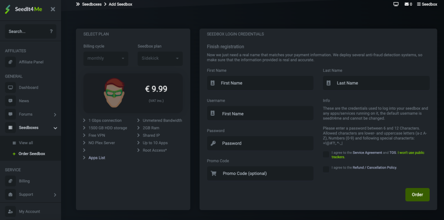The height and width of the screenshot is (220, 444).
Task: Click the Dashboard monitor icon
Action: 10,87
